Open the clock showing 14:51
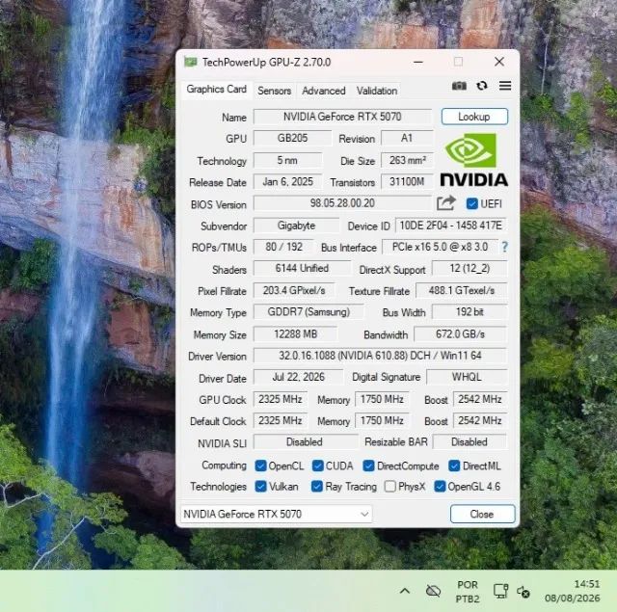The height and width of the screenshot is (612, 617). (572, 591)
